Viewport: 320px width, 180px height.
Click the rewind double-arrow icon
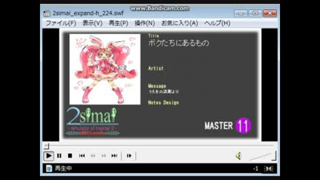point(93,156)
